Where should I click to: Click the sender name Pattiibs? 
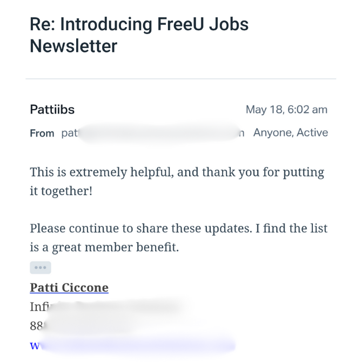pos(52,110)
